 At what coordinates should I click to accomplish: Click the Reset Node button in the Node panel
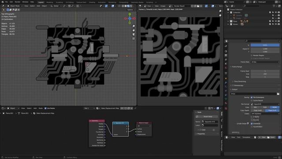point(207,117)
